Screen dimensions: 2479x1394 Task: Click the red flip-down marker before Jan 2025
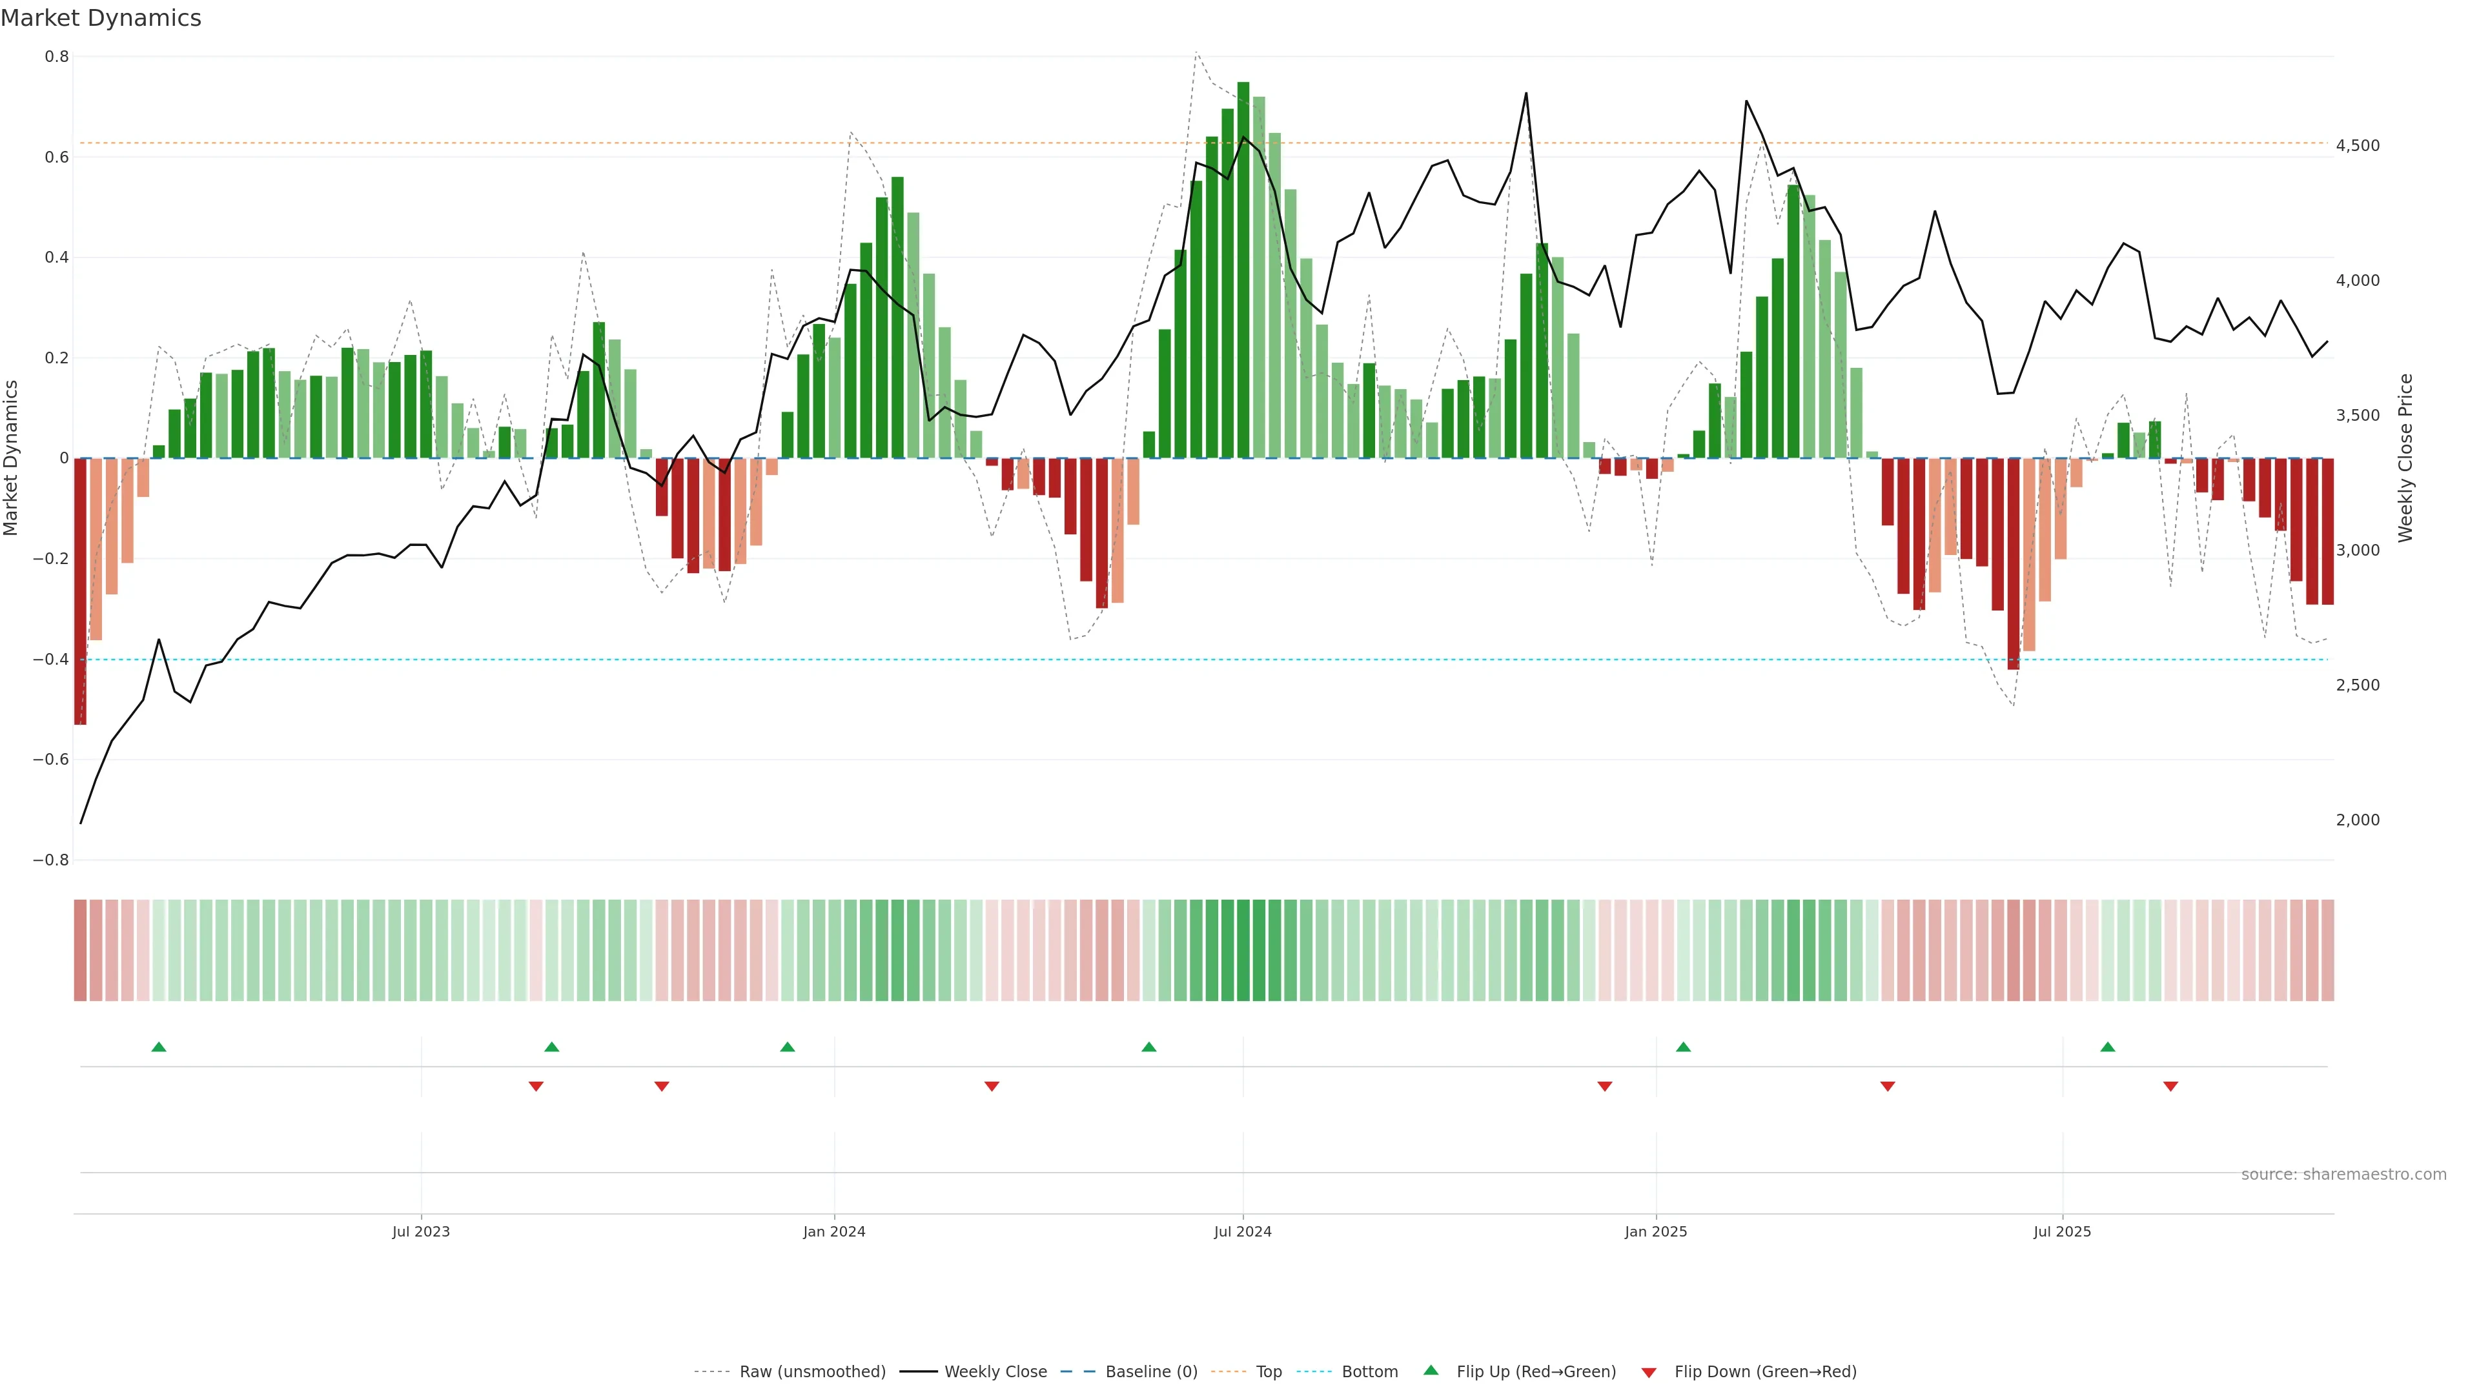coord(1604,1086)
